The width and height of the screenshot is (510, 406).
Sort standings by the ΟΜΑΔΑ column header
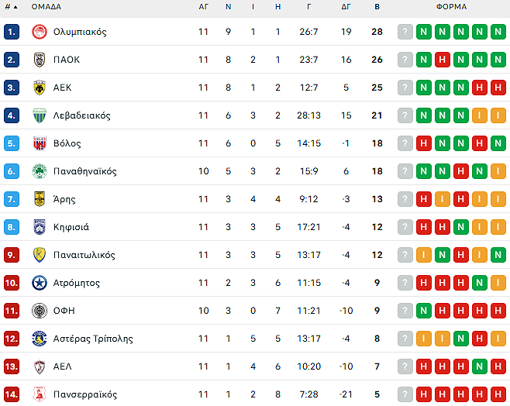pyautogui.click(x=46, y=7)
